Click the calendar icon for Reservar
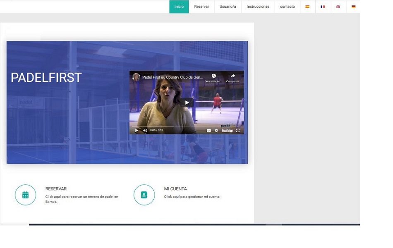 25,195
